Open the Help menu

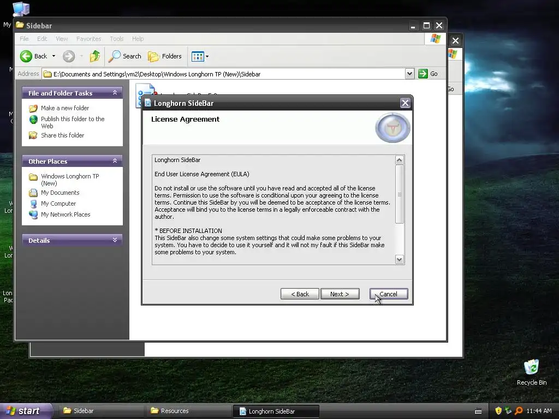[x=138, y=39]
